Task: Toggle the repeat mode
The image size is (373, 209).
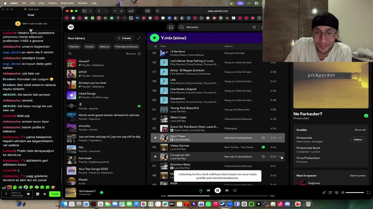Action: (x=235, y=190)
